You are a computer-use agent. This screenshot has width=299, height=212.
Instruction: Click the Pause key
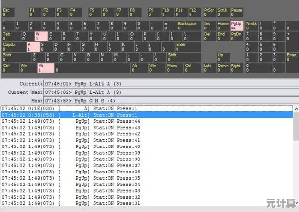point(237,12)
